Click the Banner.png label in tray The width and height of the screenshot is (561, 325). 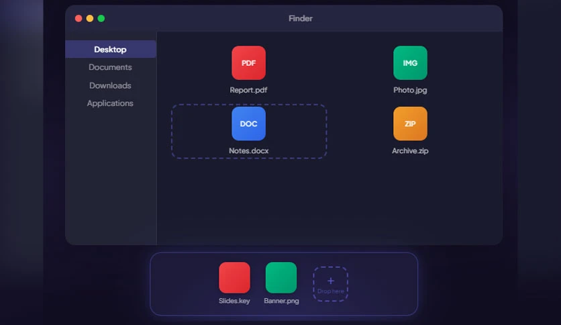pyautogui.click(x=281, y=301)
